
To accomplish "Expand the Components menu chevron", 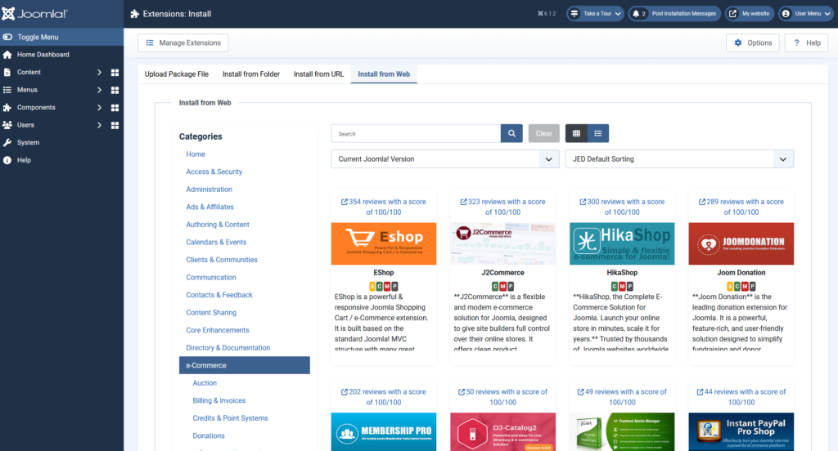I will tap(99, 107).
